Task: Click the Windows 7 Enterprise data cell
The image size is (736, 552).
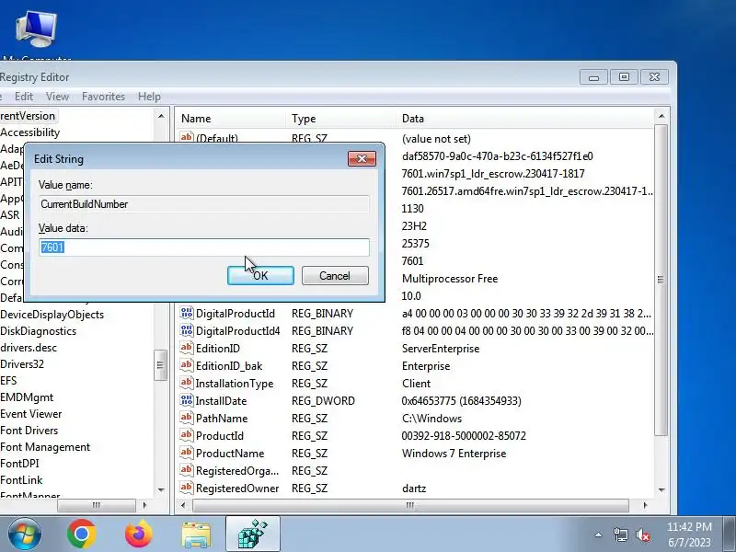Action: [454, 454]
